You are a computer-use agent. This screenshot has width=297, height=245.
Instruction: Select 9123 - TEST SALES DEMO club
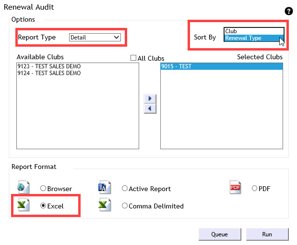[x=48, y=66]
